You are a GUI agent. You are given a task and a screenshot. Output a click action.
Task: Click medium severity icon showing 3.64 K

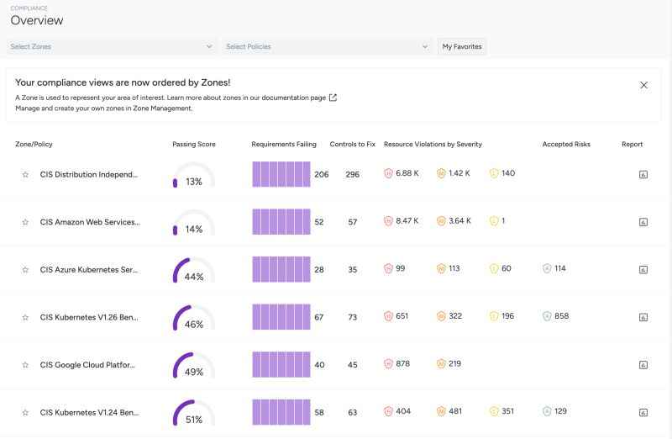(441, 221)
